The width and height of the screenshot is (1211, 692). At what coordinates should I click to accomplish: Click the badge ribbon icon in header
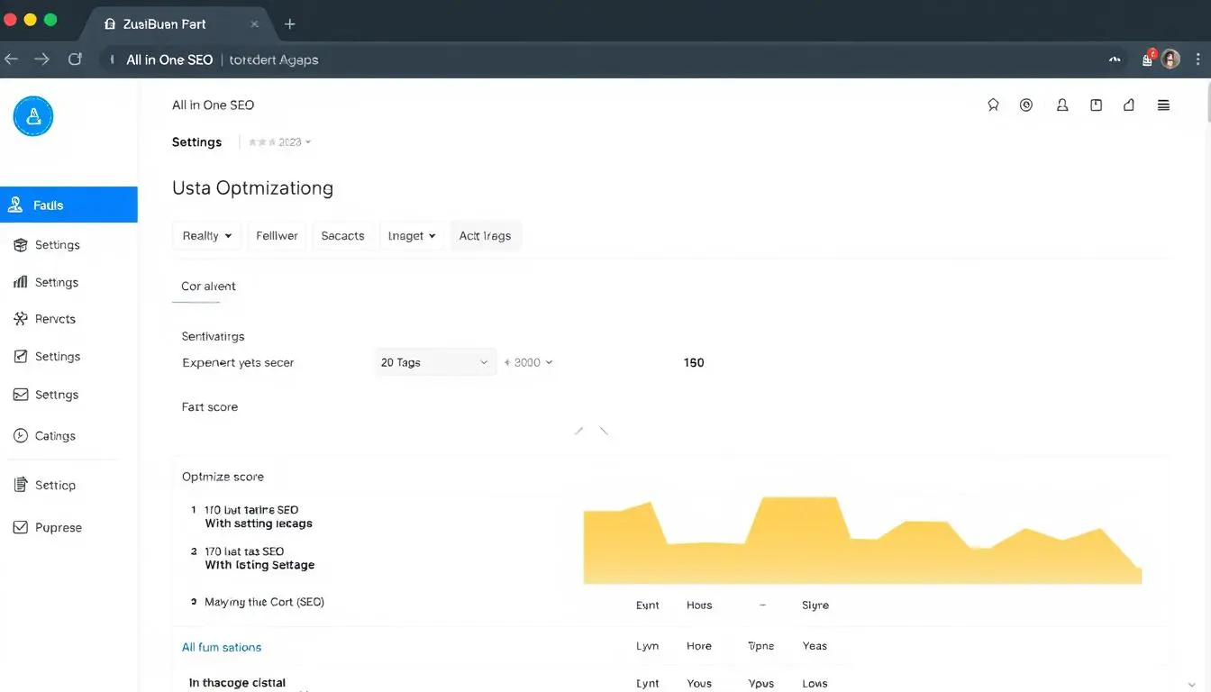(x=993, y=105)
